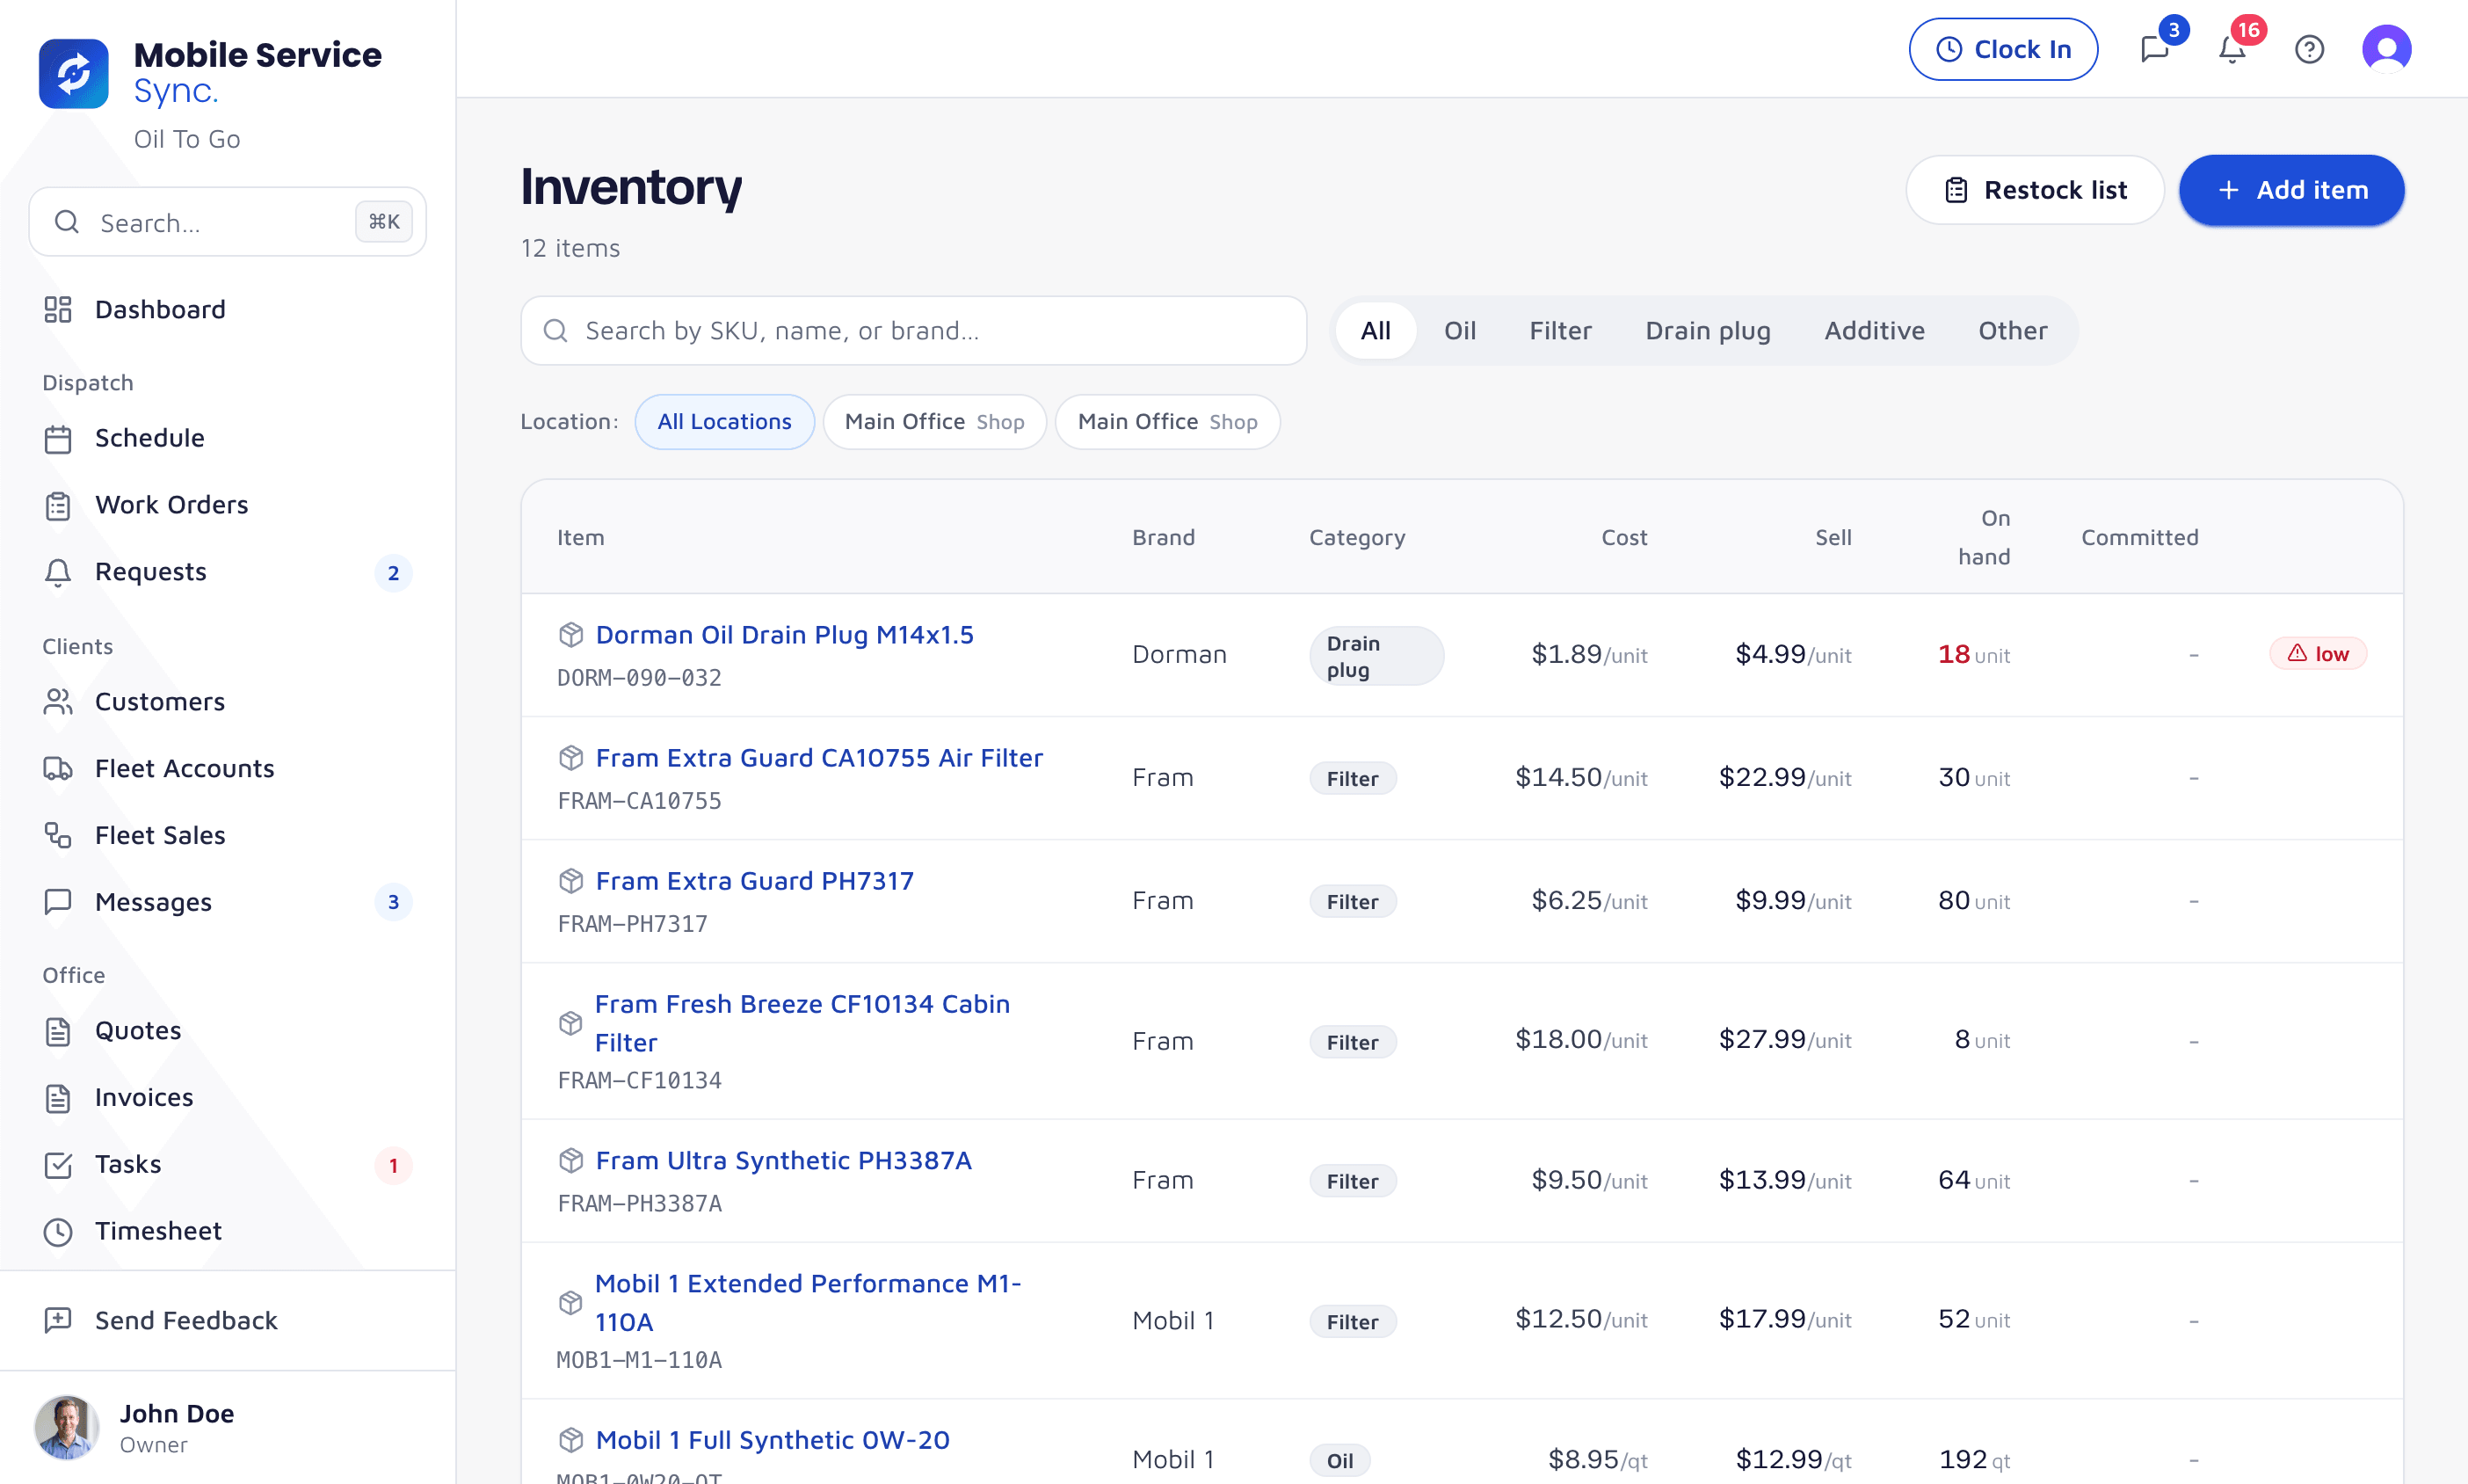Go to Invoices in the sidebar
2468x1484 pixels.
pos(227,1098)
